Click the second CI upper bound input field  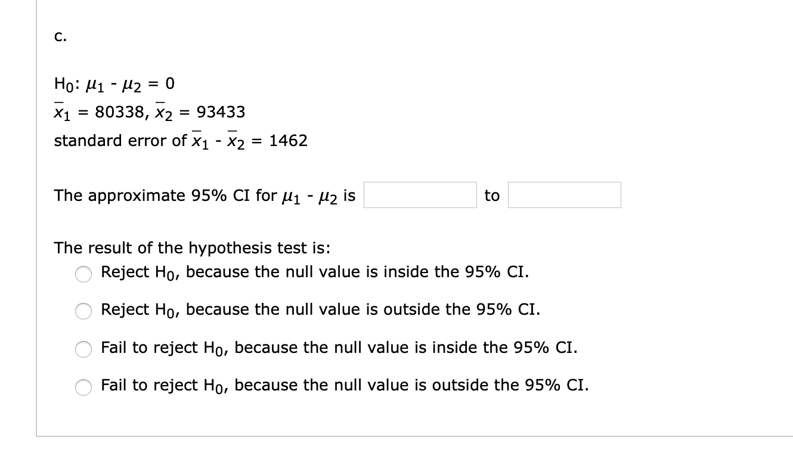(564, 195)
